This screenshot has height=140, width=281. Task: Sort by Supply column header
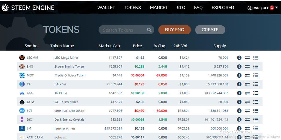(220, 46)
